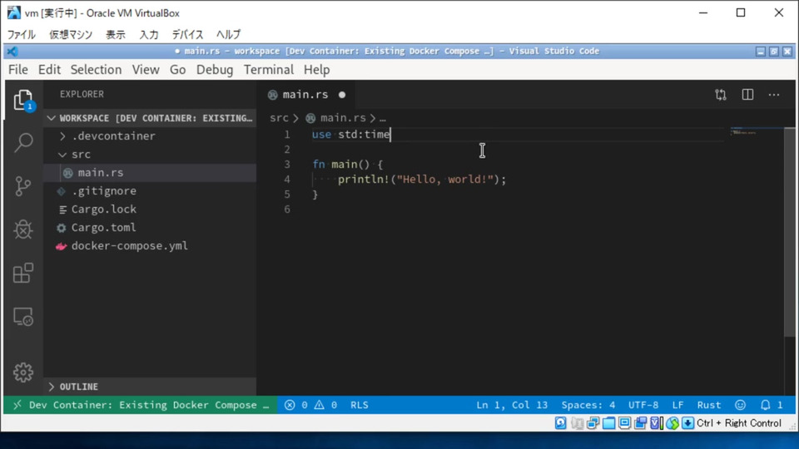Click the VirtualBox hard disk activity icon
This screenshot has width=799, height=449.
560,423
